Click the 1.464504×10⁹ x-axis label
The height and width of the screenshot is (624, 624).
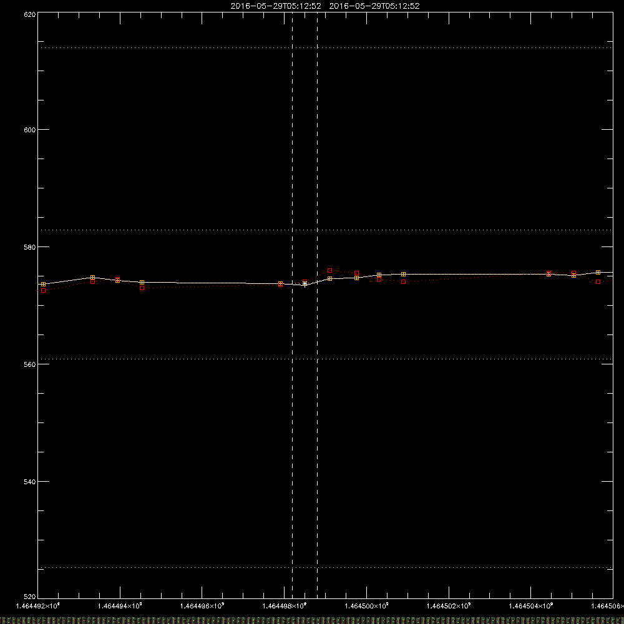tap(531, 606)
